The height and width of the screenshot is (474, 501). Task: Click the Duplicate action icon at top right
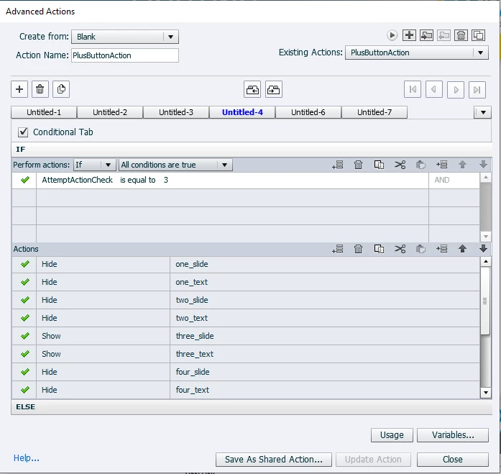(x=478, y=35)
